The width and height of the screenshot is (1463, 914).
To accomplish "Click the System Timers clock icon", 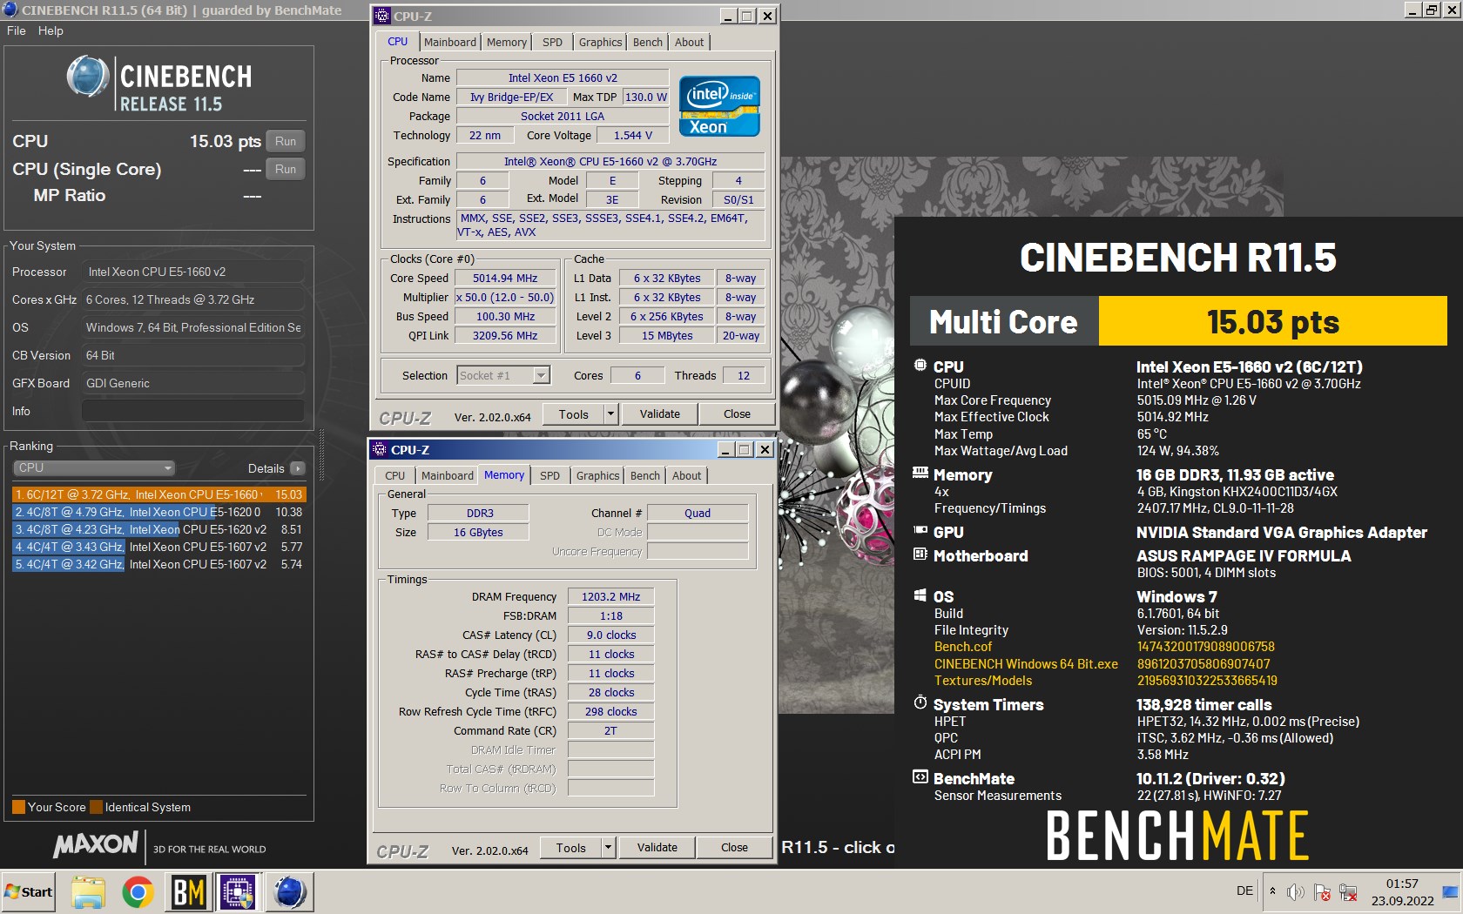I will pos(920,702).
